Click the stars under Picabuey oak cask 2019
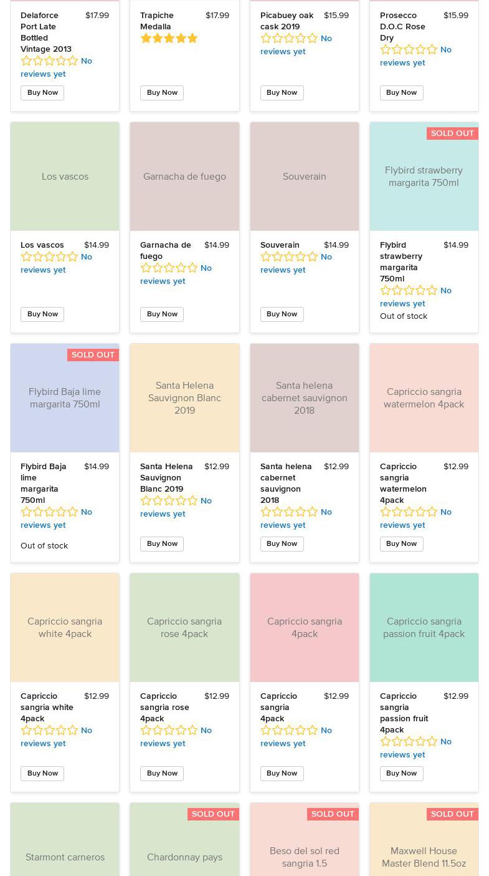The height and width of the screenshot is (876, 489). click(x=289, y=39)
